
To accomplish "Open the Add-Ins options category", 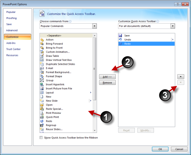I will pyautogui.click(x=11, y=43).
